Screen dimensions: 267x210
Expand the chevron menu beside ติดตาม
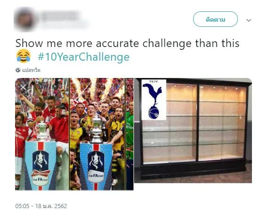[x=249, y=20]
